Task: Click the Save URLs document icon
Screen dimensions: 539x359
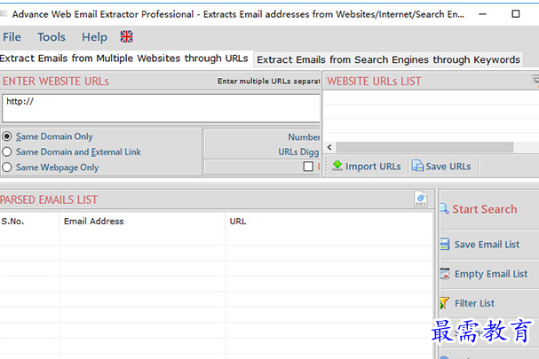Action: [417, 166]
